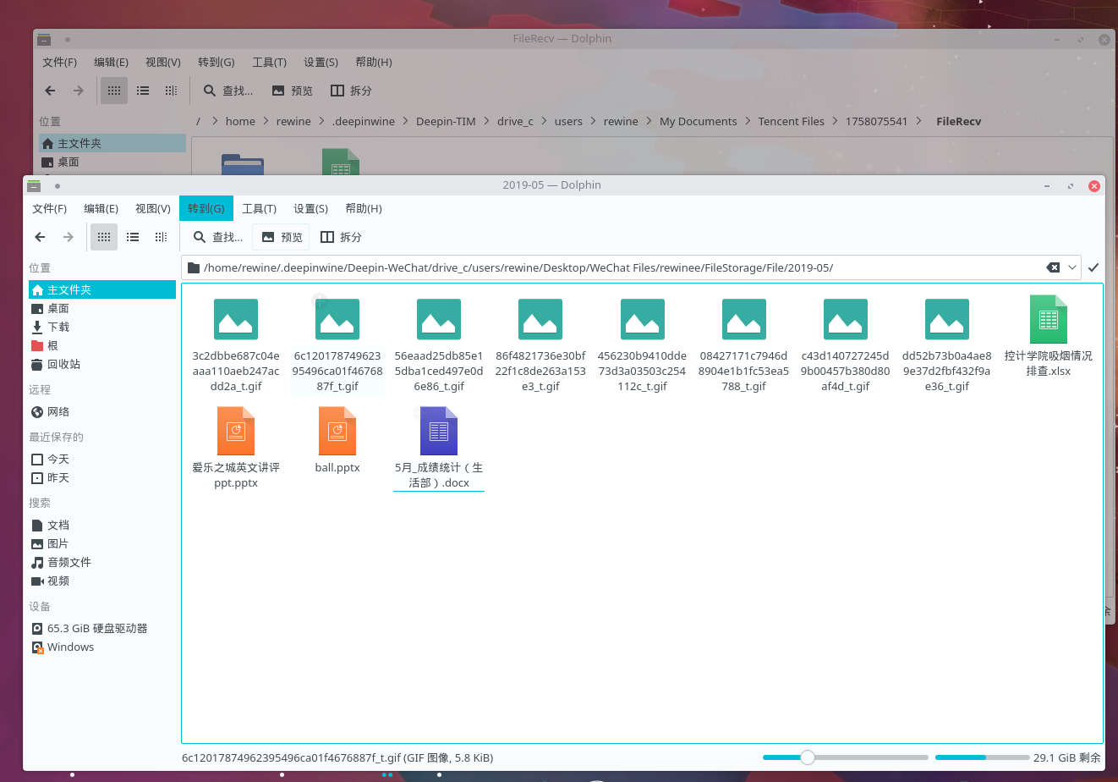Toggle 预览 file previews

[281, 237]
